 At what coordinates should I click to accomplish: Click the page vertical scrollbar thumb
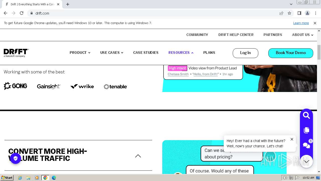coord(319,52)
